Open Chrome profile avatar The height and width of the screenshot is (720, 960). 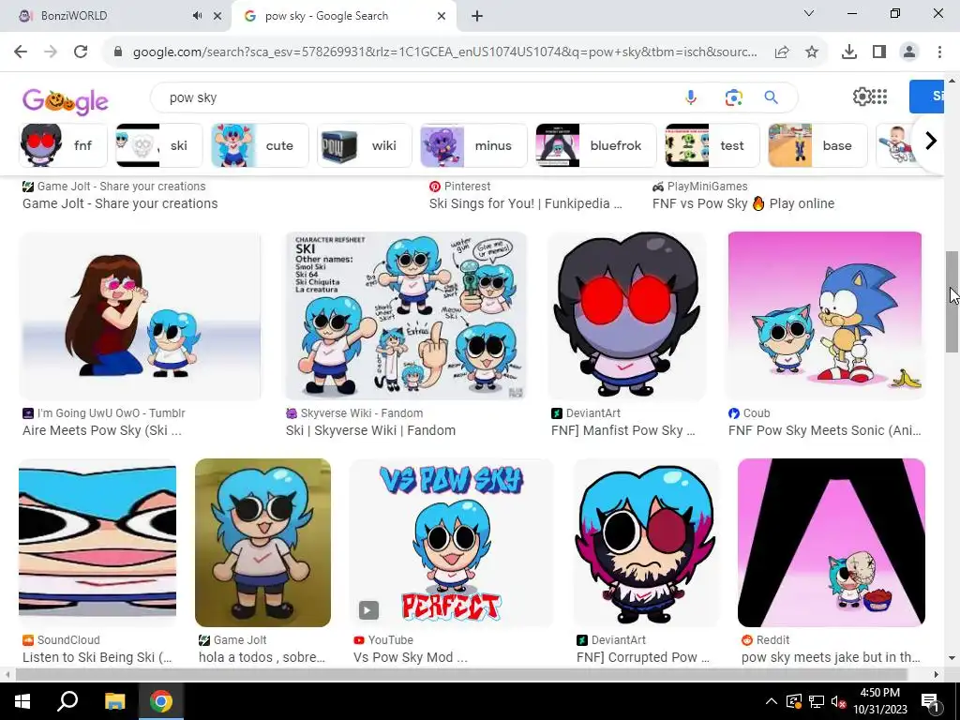[x=909, y=52]
